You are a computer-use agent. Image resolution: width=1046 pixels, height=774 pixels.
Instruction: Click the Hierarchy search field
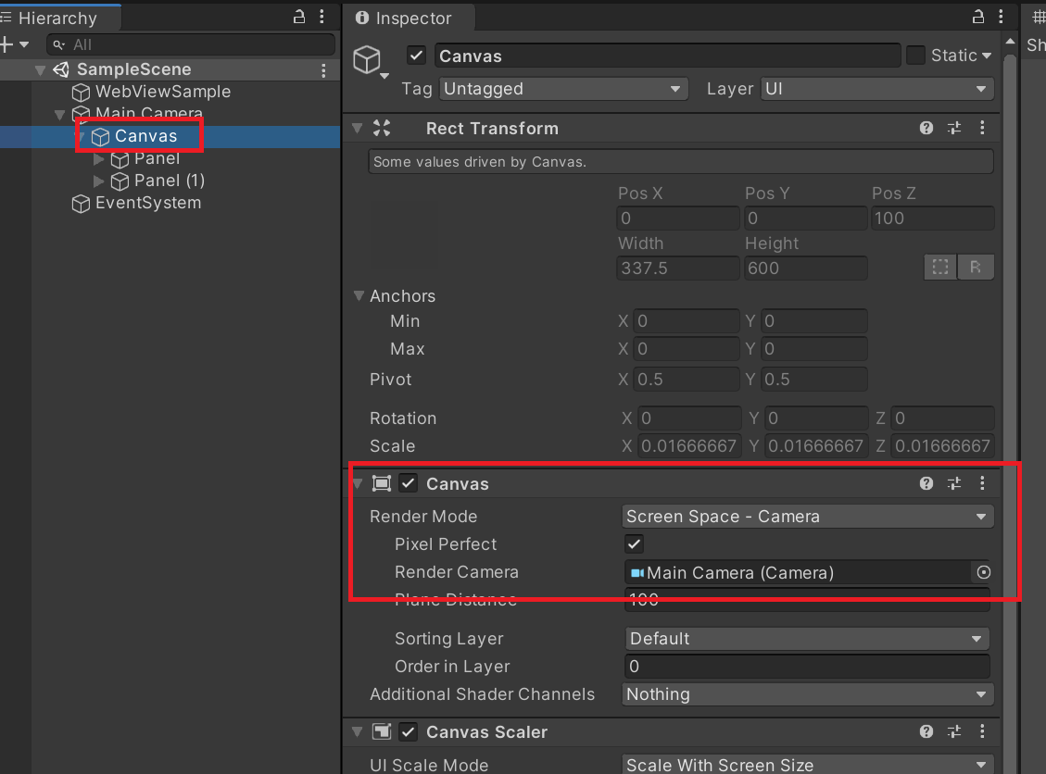coord(185,44)
